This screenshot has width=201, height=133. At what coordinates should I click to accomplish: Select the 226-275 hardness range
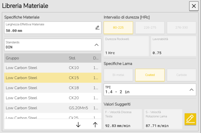[150, 27]
